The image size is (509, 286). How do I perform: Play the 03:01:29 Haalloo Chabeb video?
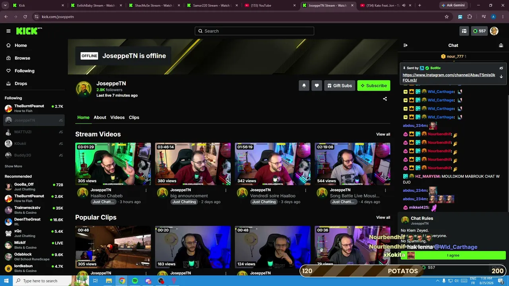pos(113,164)
